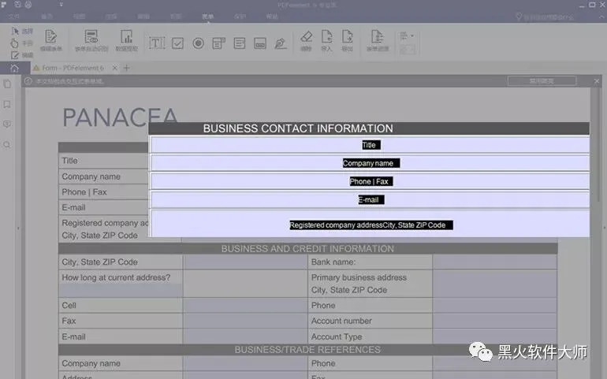Click the button in the notification bar
This screenshot has width=607, height=379.
click(542, 81)
